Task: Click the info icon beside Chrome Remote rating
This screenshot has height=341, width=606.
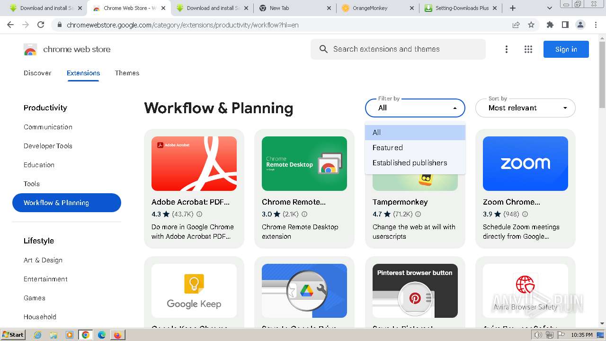Action: [304, 214]
